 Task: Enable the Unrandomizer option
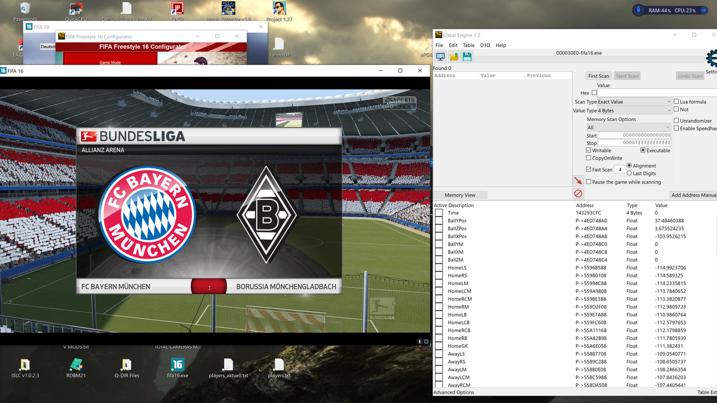pos(677,120)
